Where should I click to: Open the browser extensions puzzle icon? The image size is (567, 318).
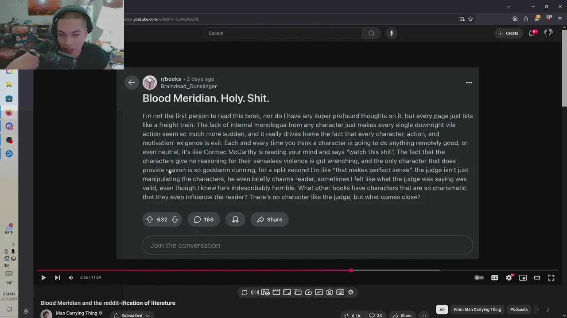pos(526,19)
